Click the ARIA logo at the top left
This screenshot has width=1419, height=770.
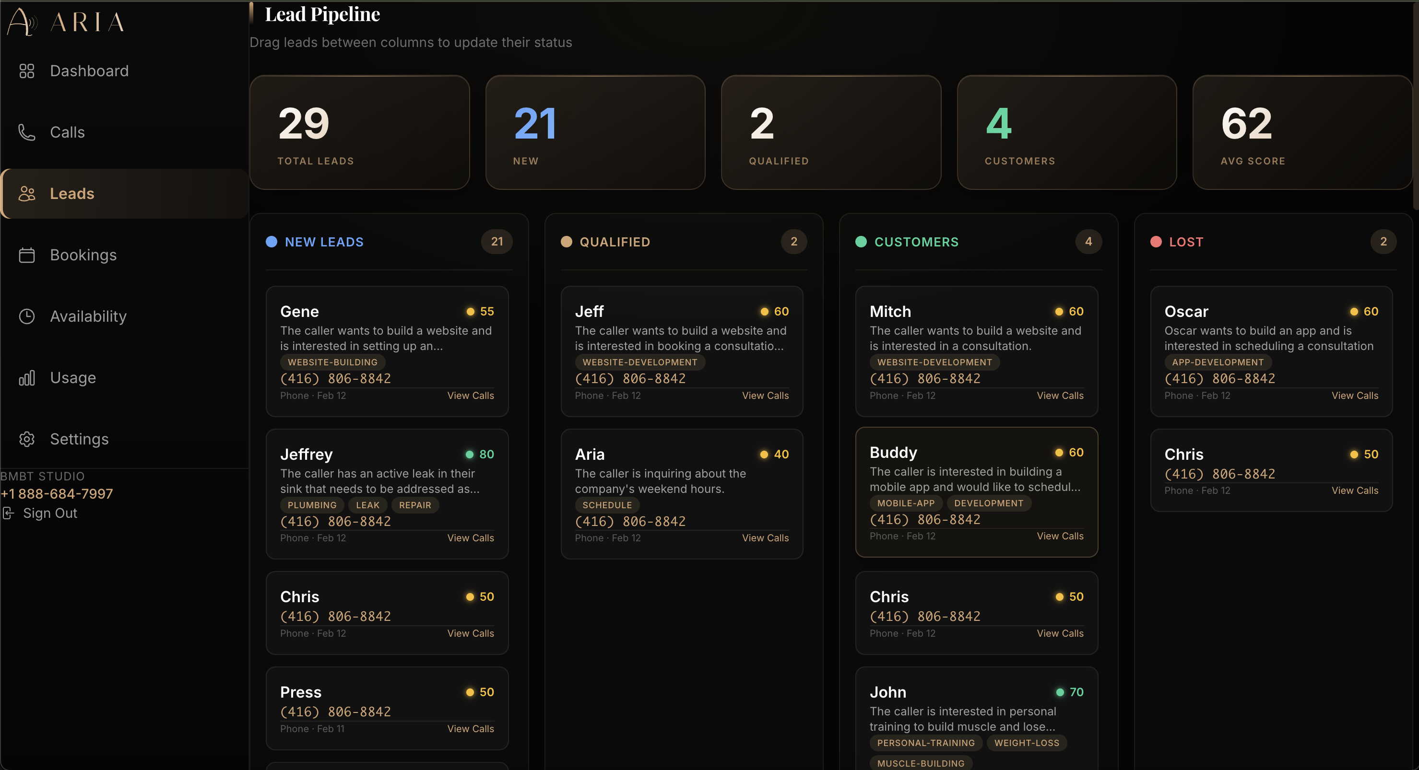pos(65,22)
